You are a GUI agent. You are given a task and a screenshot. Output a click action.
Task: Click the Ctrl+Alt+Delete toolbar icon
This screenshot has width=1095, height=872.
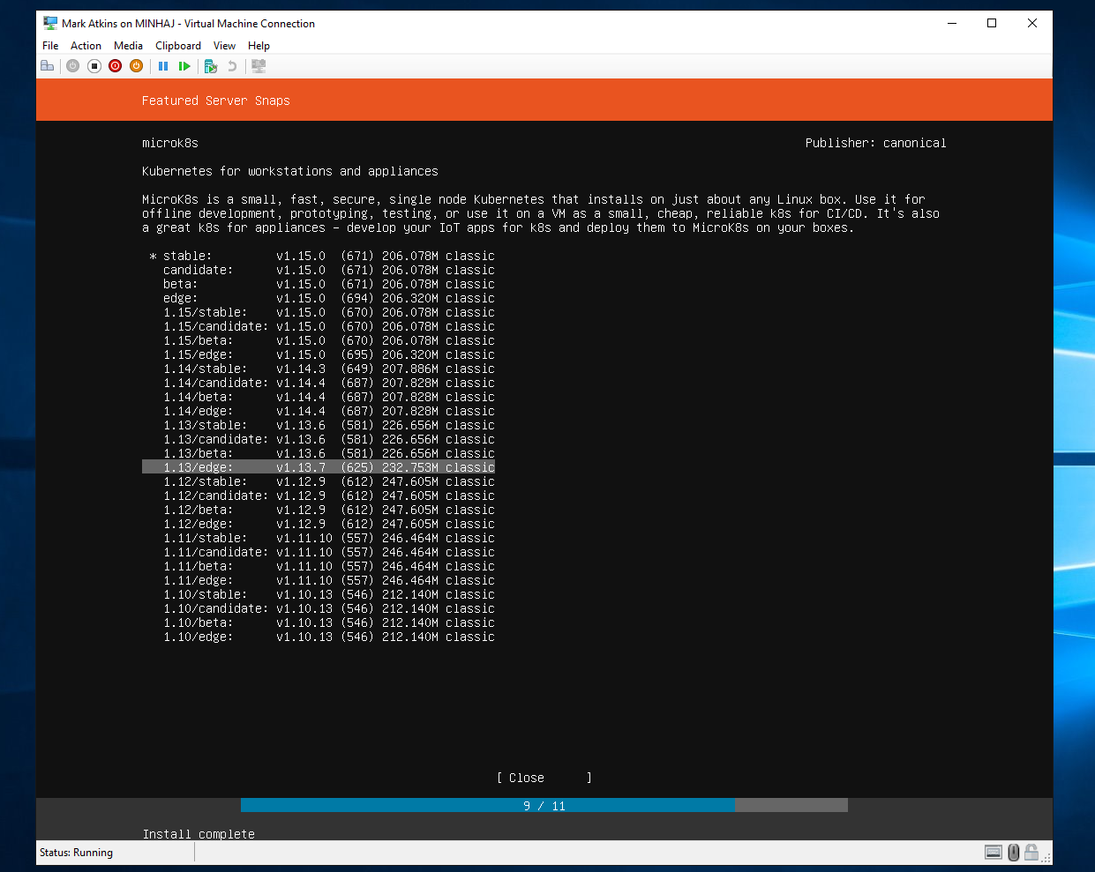[48, 66]
